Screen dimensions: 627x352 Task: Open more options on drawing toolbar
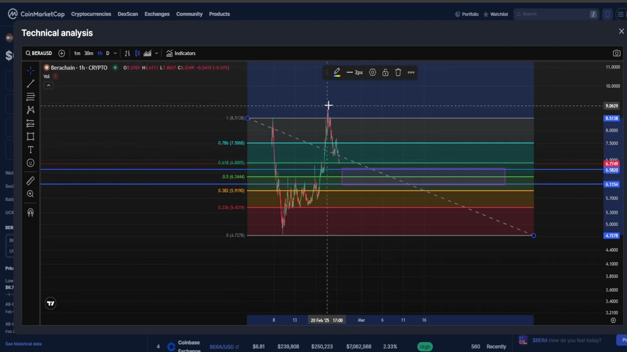coord(411,72)
